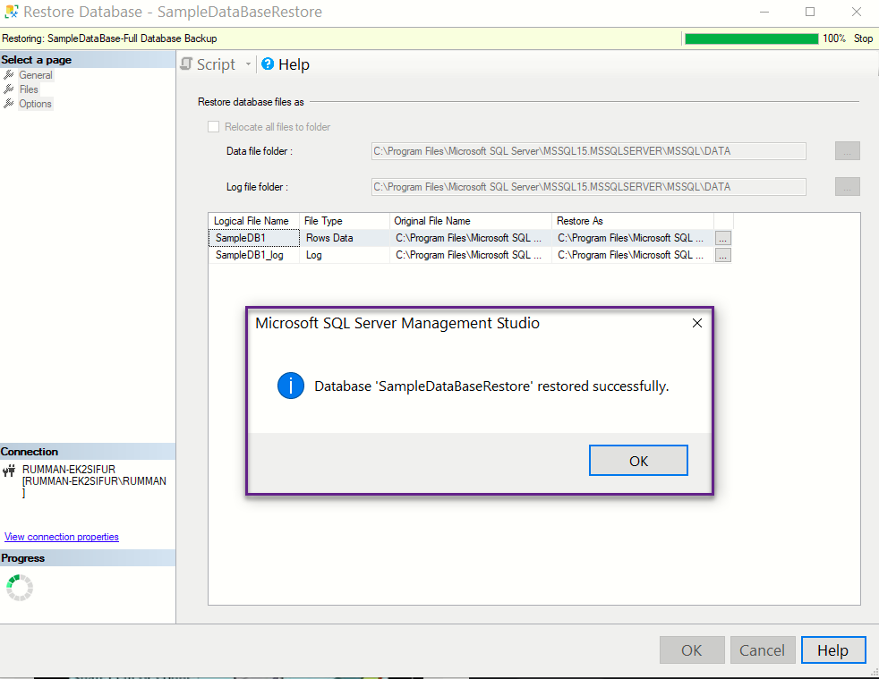The width and height of the screenshot is (879, 679).
Task: Select the SampleDB1_log row
Action: point(252,254)
